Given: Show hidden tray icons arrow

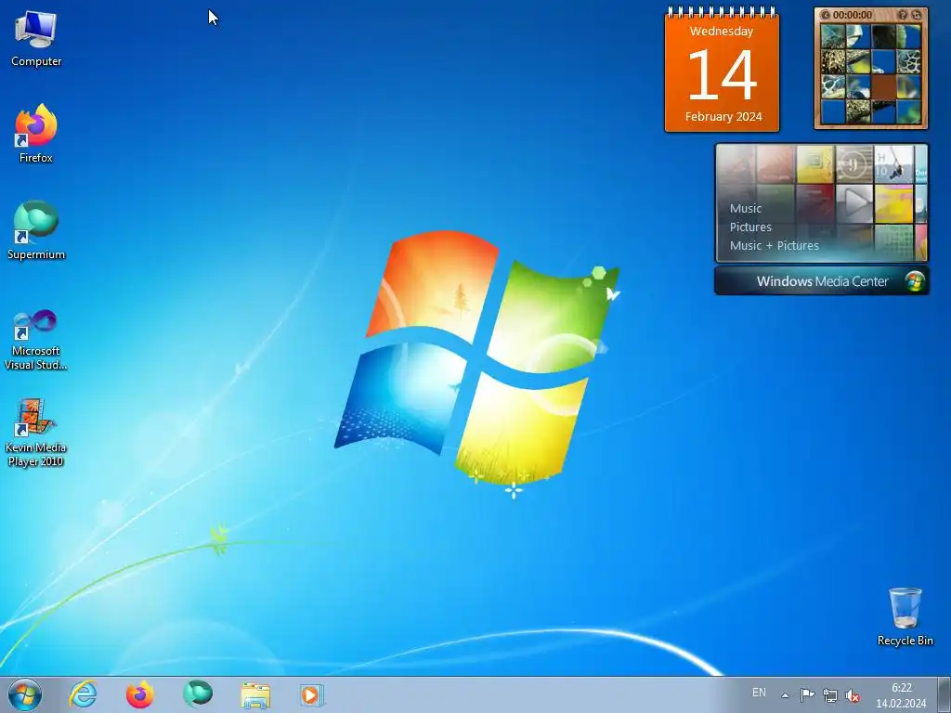Looking at the screenshot, I should coord(785,695).
